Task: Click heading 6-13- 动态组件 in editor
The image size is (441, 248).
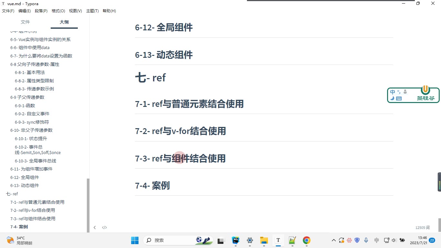Action: coord(164,55)
